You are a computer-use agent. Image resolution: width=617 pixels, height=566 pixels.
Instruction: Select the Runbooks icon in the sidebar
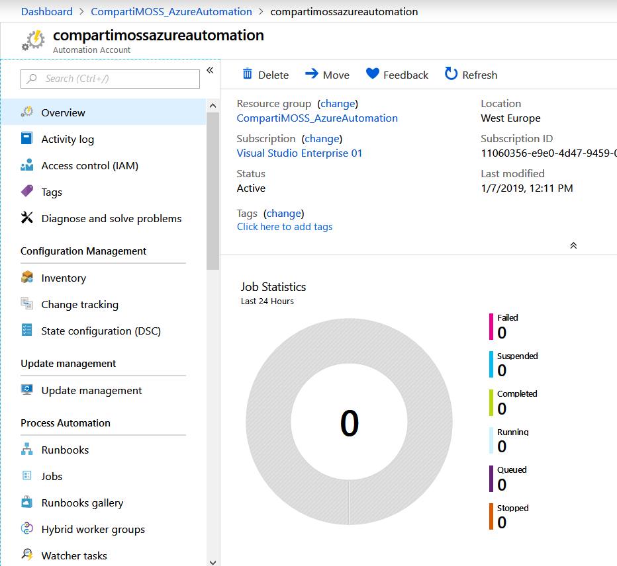click(x=26, y=450)
